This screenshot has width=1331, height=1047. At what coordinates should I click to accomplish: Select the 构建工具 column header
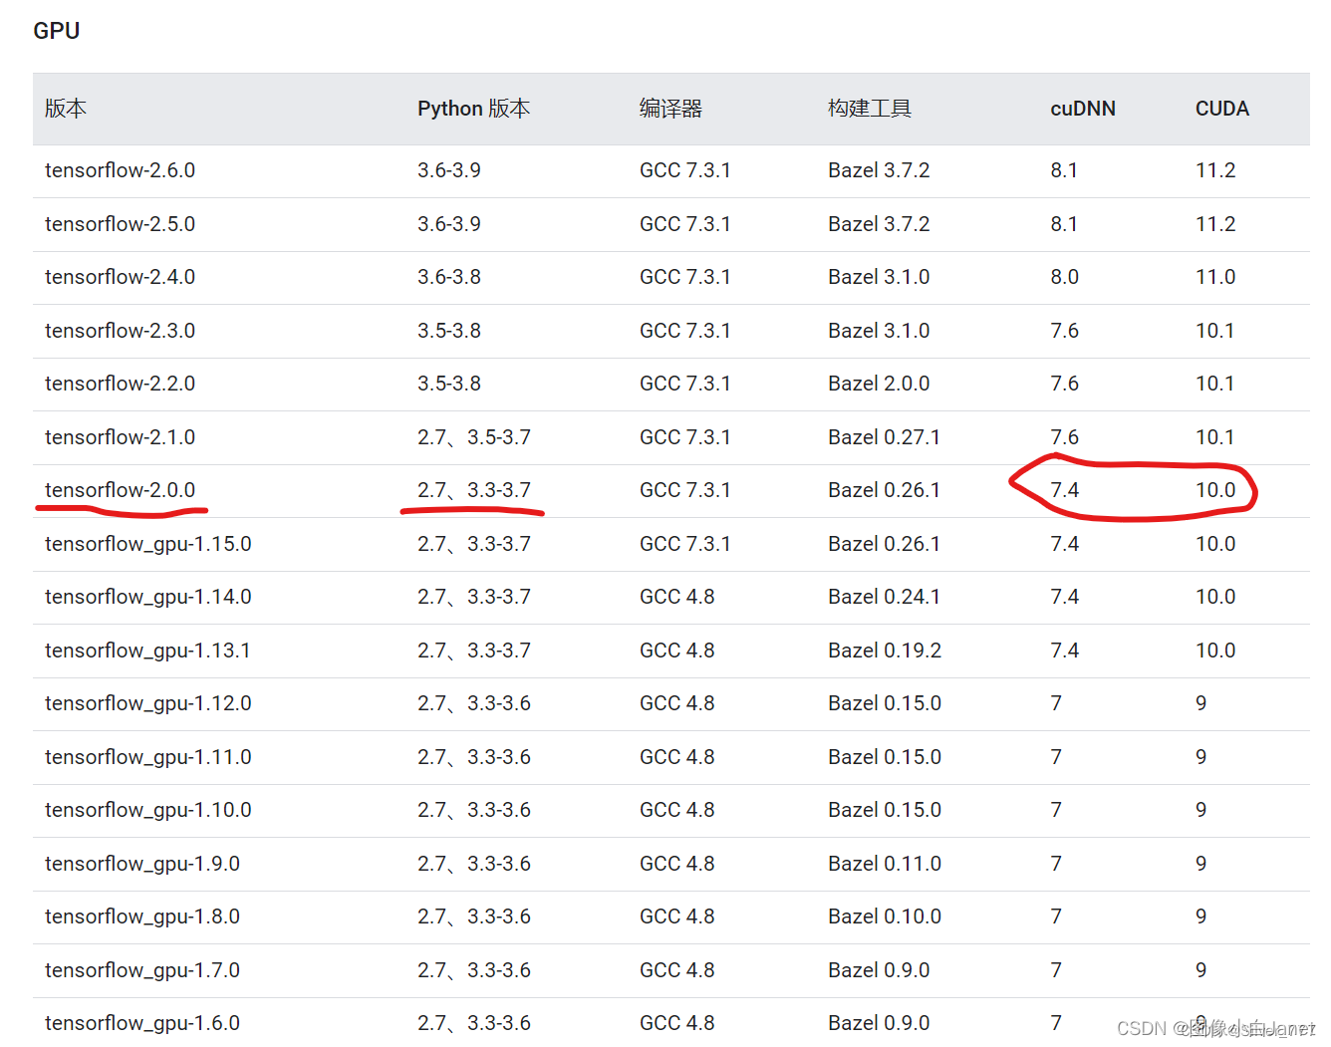(870, 109)
